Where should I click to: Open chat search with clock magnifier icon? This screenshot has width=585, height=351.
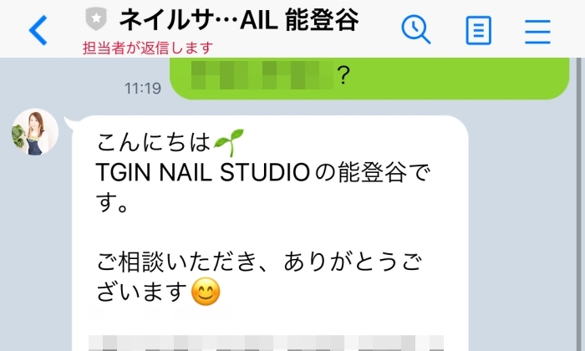(x=415, y=29)
